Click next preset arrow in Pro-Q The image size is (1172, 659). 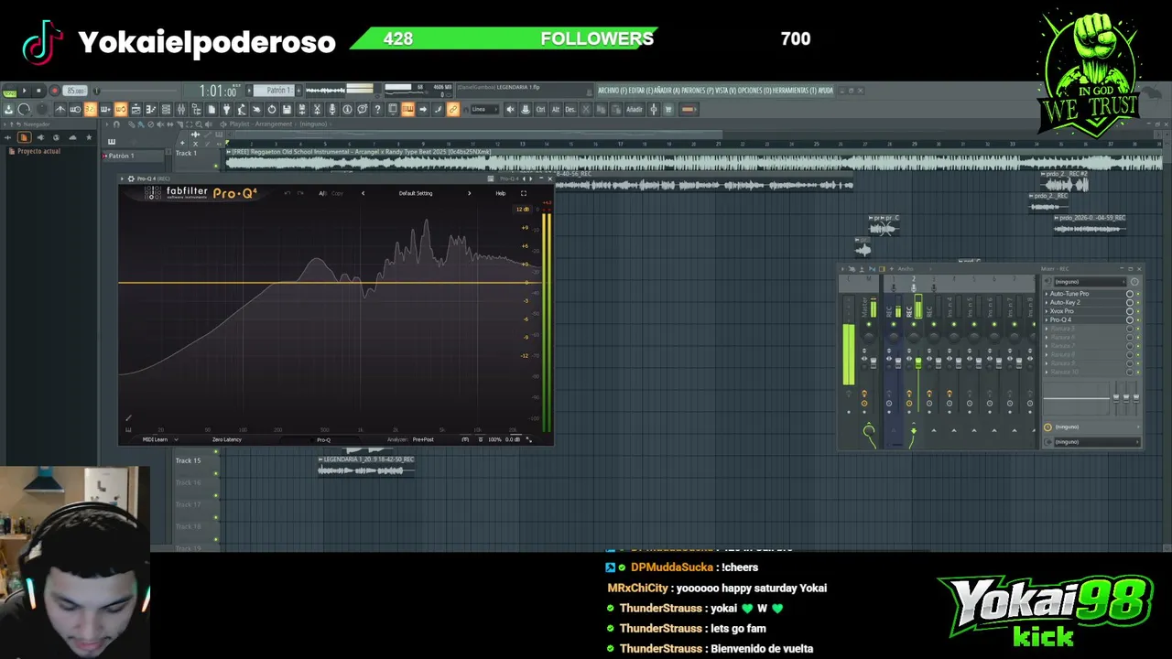pos(469,193)
